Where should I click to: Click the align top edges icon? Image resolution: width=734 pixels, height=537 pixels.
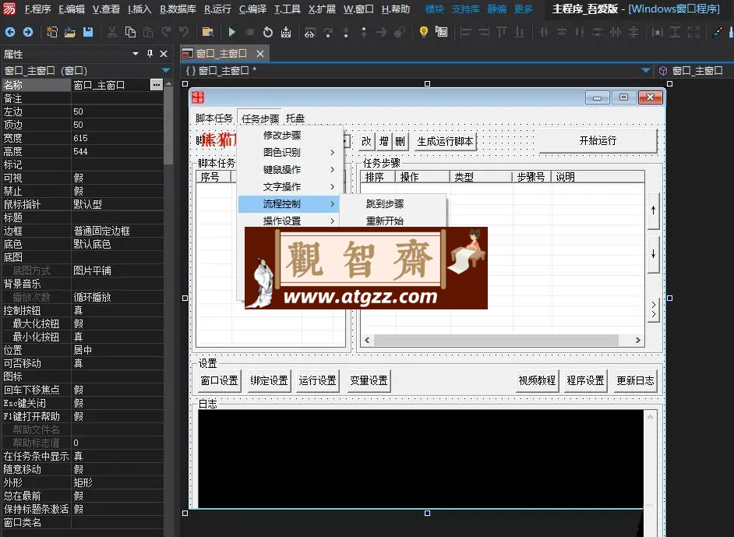[502, 32]
